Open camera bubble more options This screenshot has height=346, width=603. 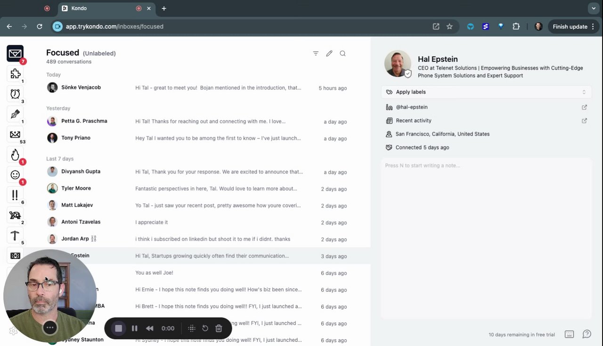pyautogui.click(x=50, y=328)
